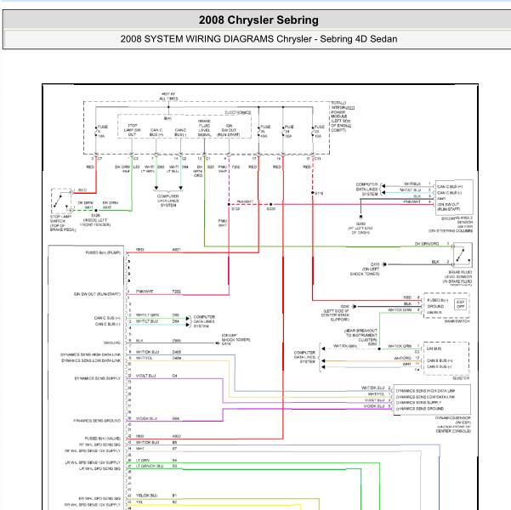Click the 'DYNAMICS SENS LOW DATA LINK' label on the left module
511x510 pixels.
91,360
